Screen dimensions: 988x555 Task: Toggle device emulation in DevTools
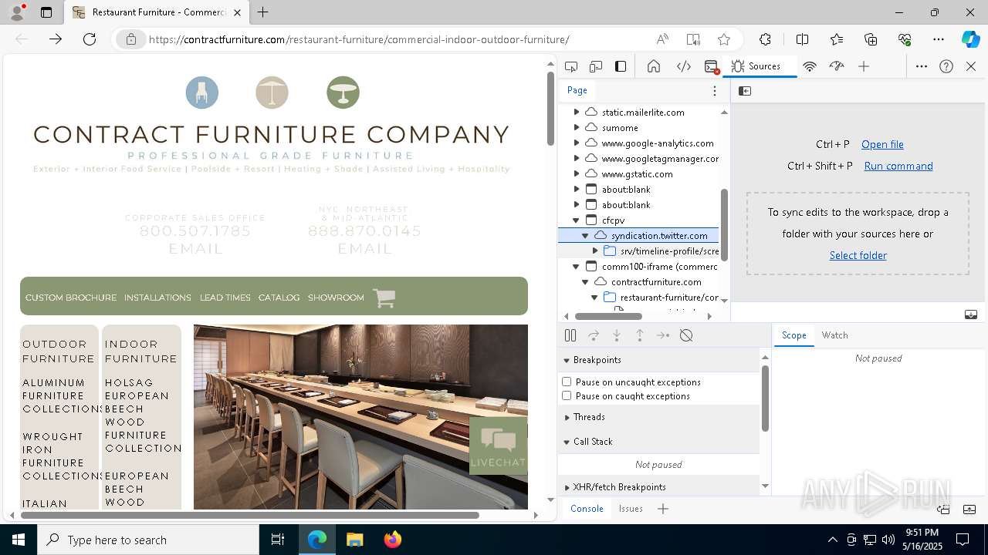click(596, 66)
